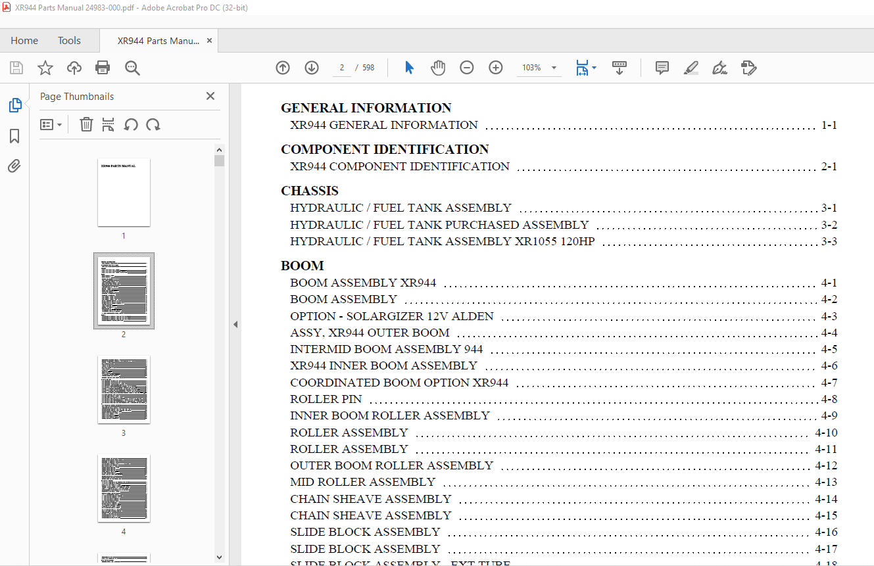Select page 2 thumbnail

pos(124,291)
